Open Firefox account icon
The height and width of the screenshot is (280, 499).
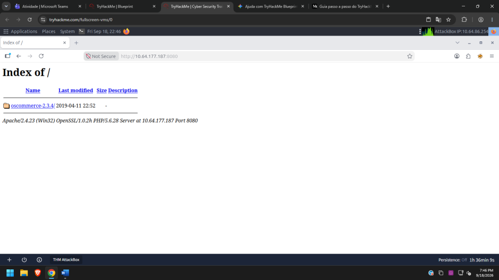click(456, 56)
